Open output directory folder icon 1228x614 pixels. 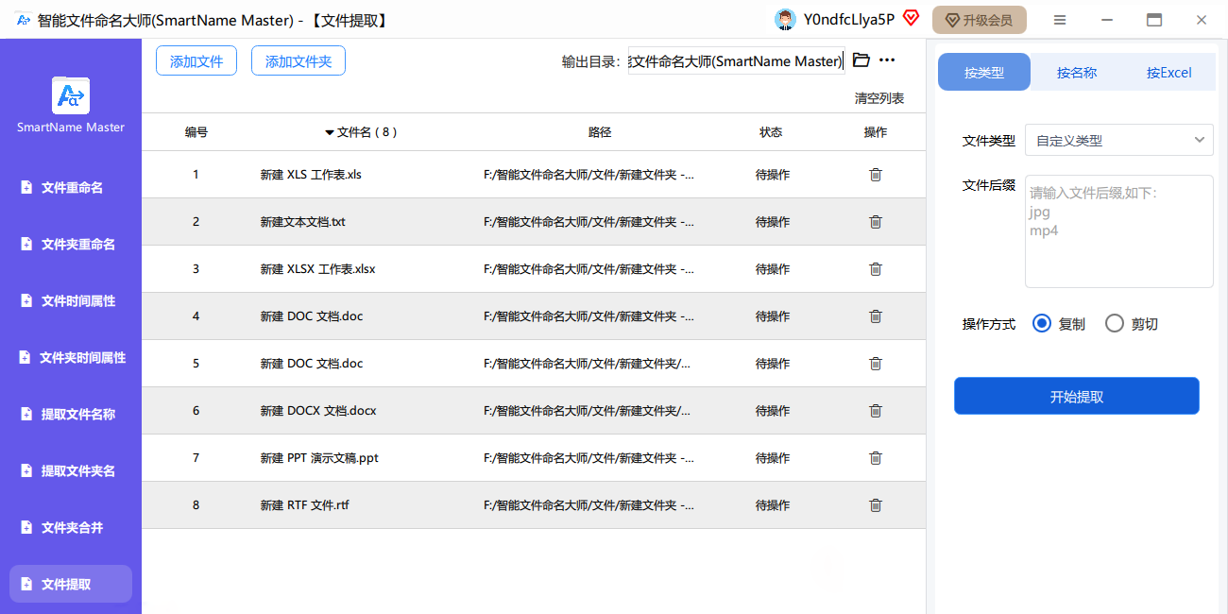tap(861, 60)
